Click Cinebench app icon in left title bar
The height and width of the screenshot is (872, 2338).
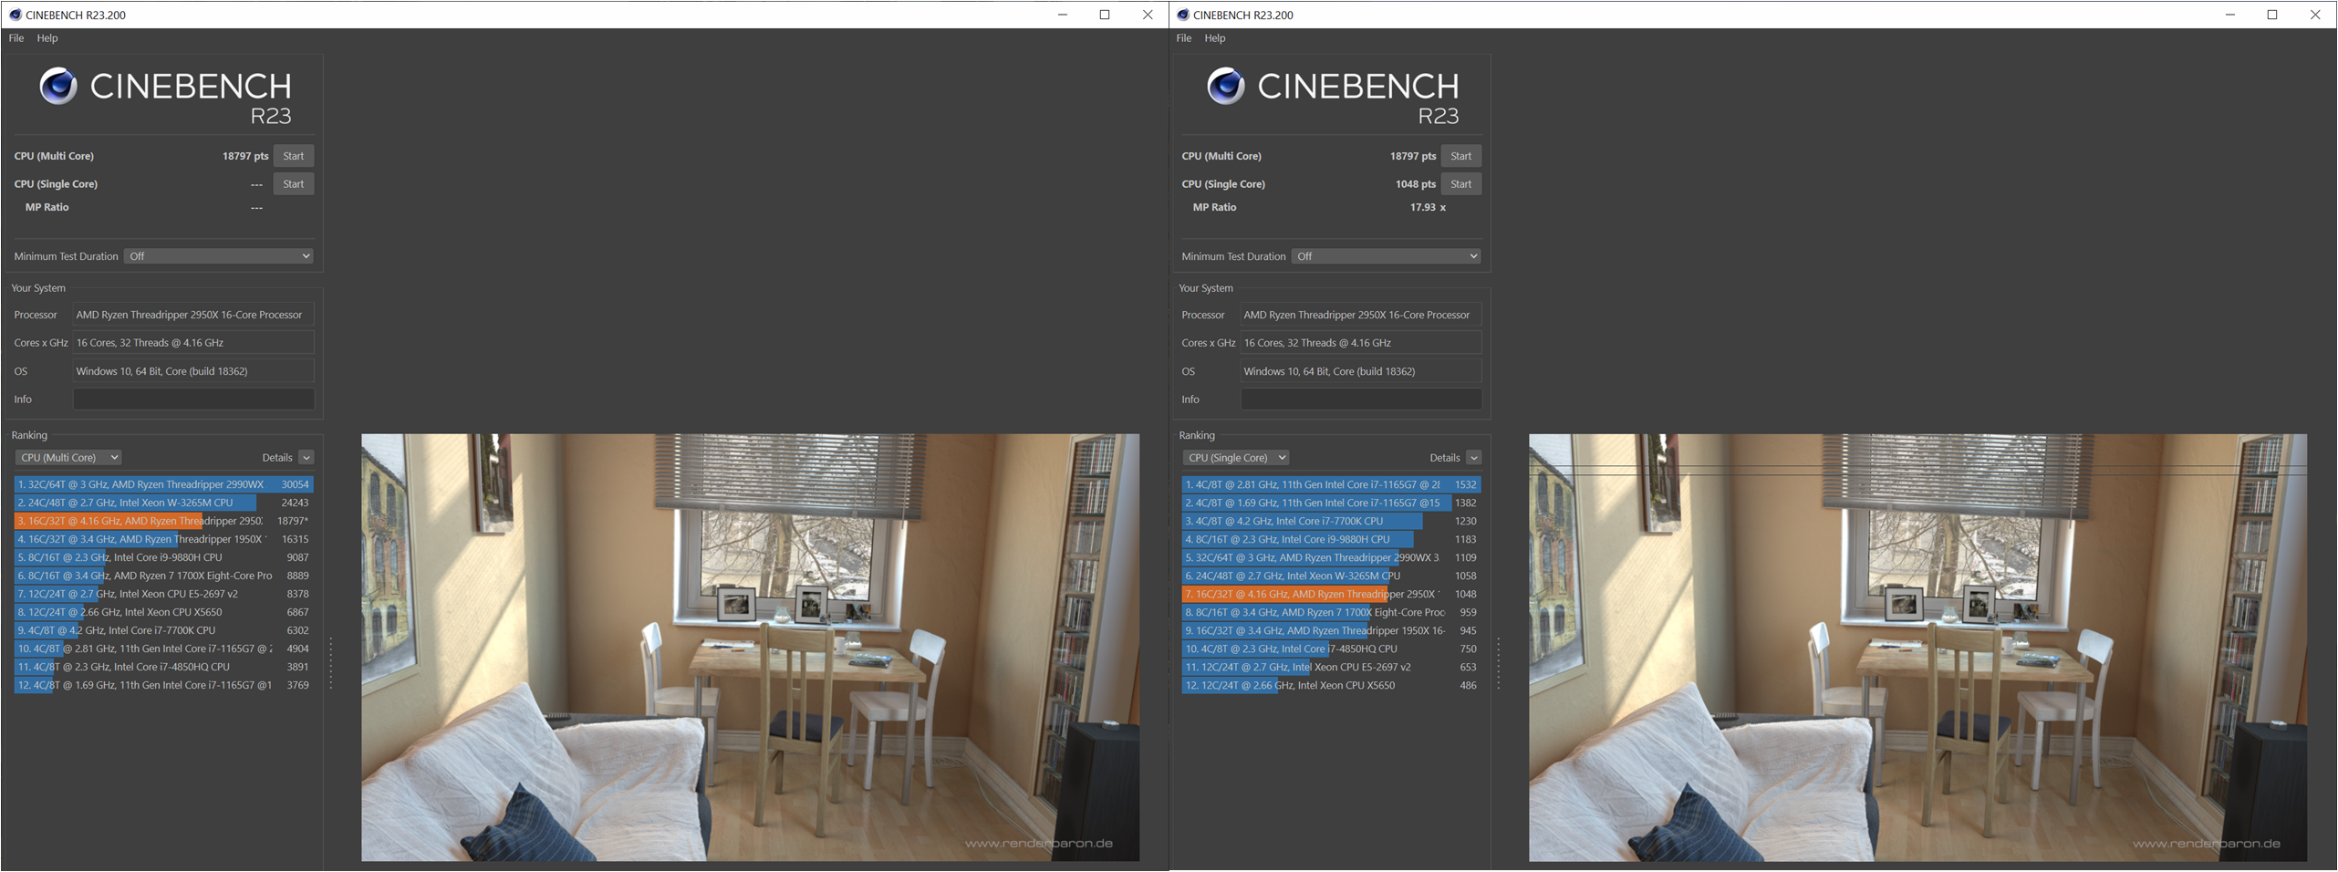click(16, 15)
